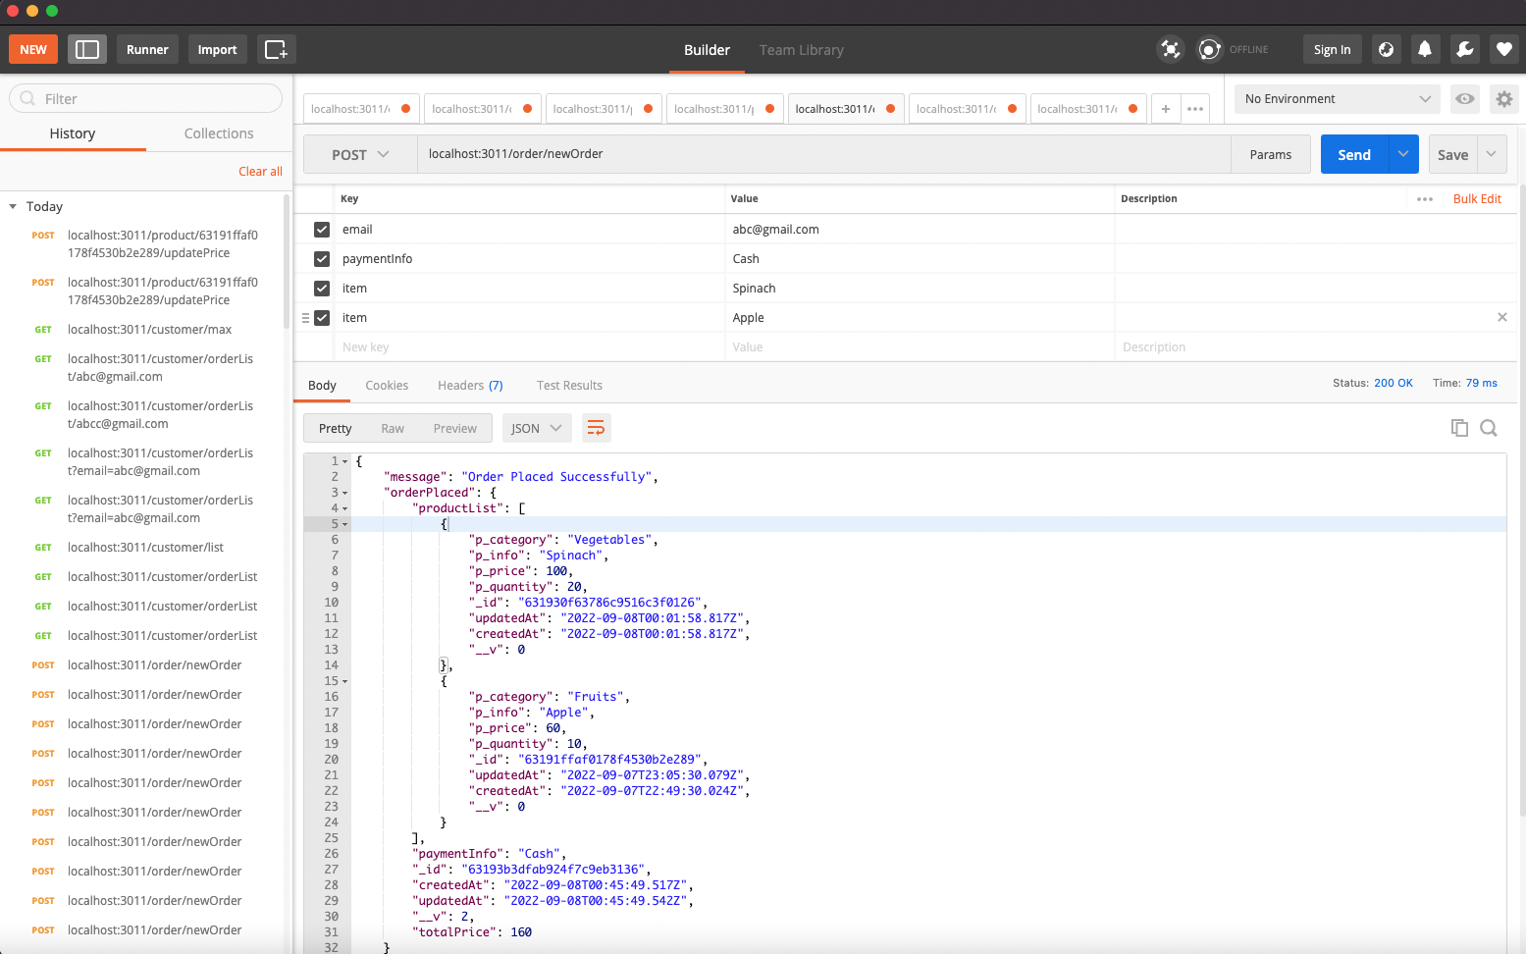Open the Postman settings gear

click(x=1503, y=98)
